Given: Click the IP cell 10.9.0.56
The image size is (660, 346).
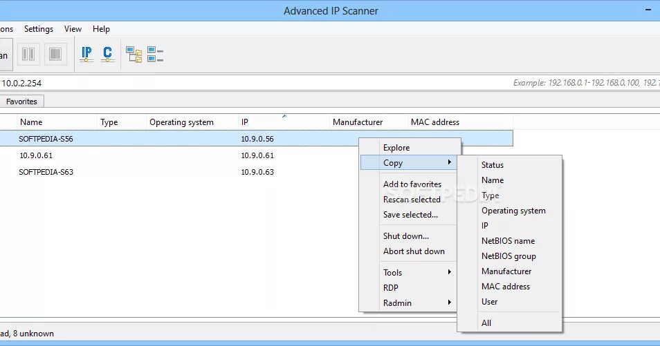Looking at the screenshot, I should tap(257, 139).
